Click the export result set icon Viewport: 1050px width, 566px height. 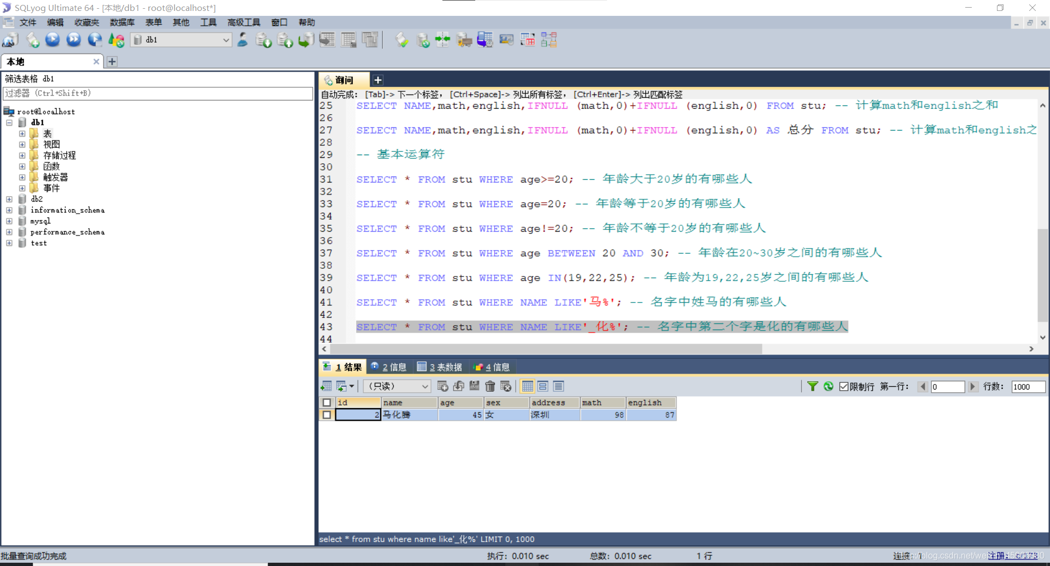pos(326,386)
